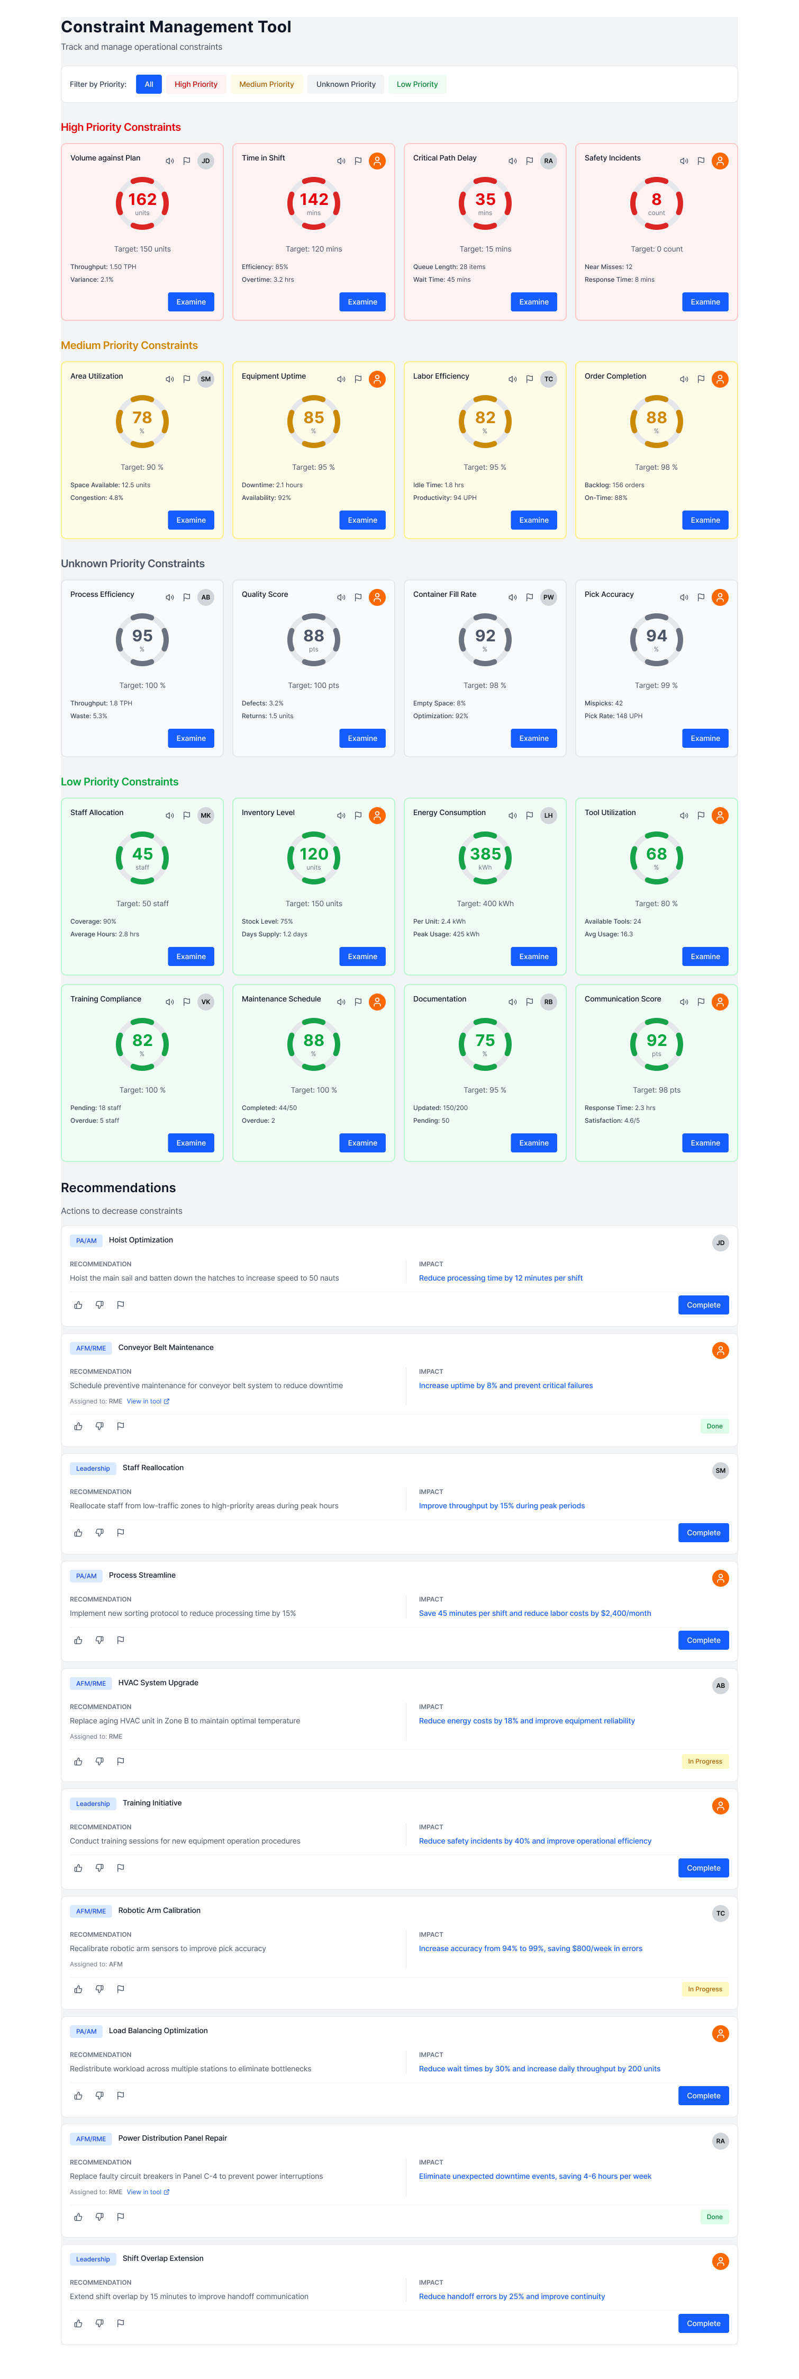The height and width of the screenshot is (2379, 799).
Task: Examine the Communication Score constraint
Action: click(x=705, y=1142)
